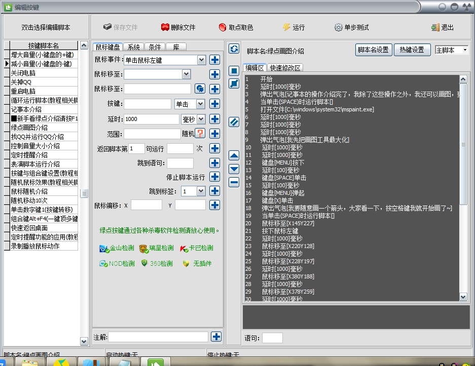The width and height of the screenshot is (475, 366).
Task: Switch to the 系统 tab
Action: click(x=133, y=47)
